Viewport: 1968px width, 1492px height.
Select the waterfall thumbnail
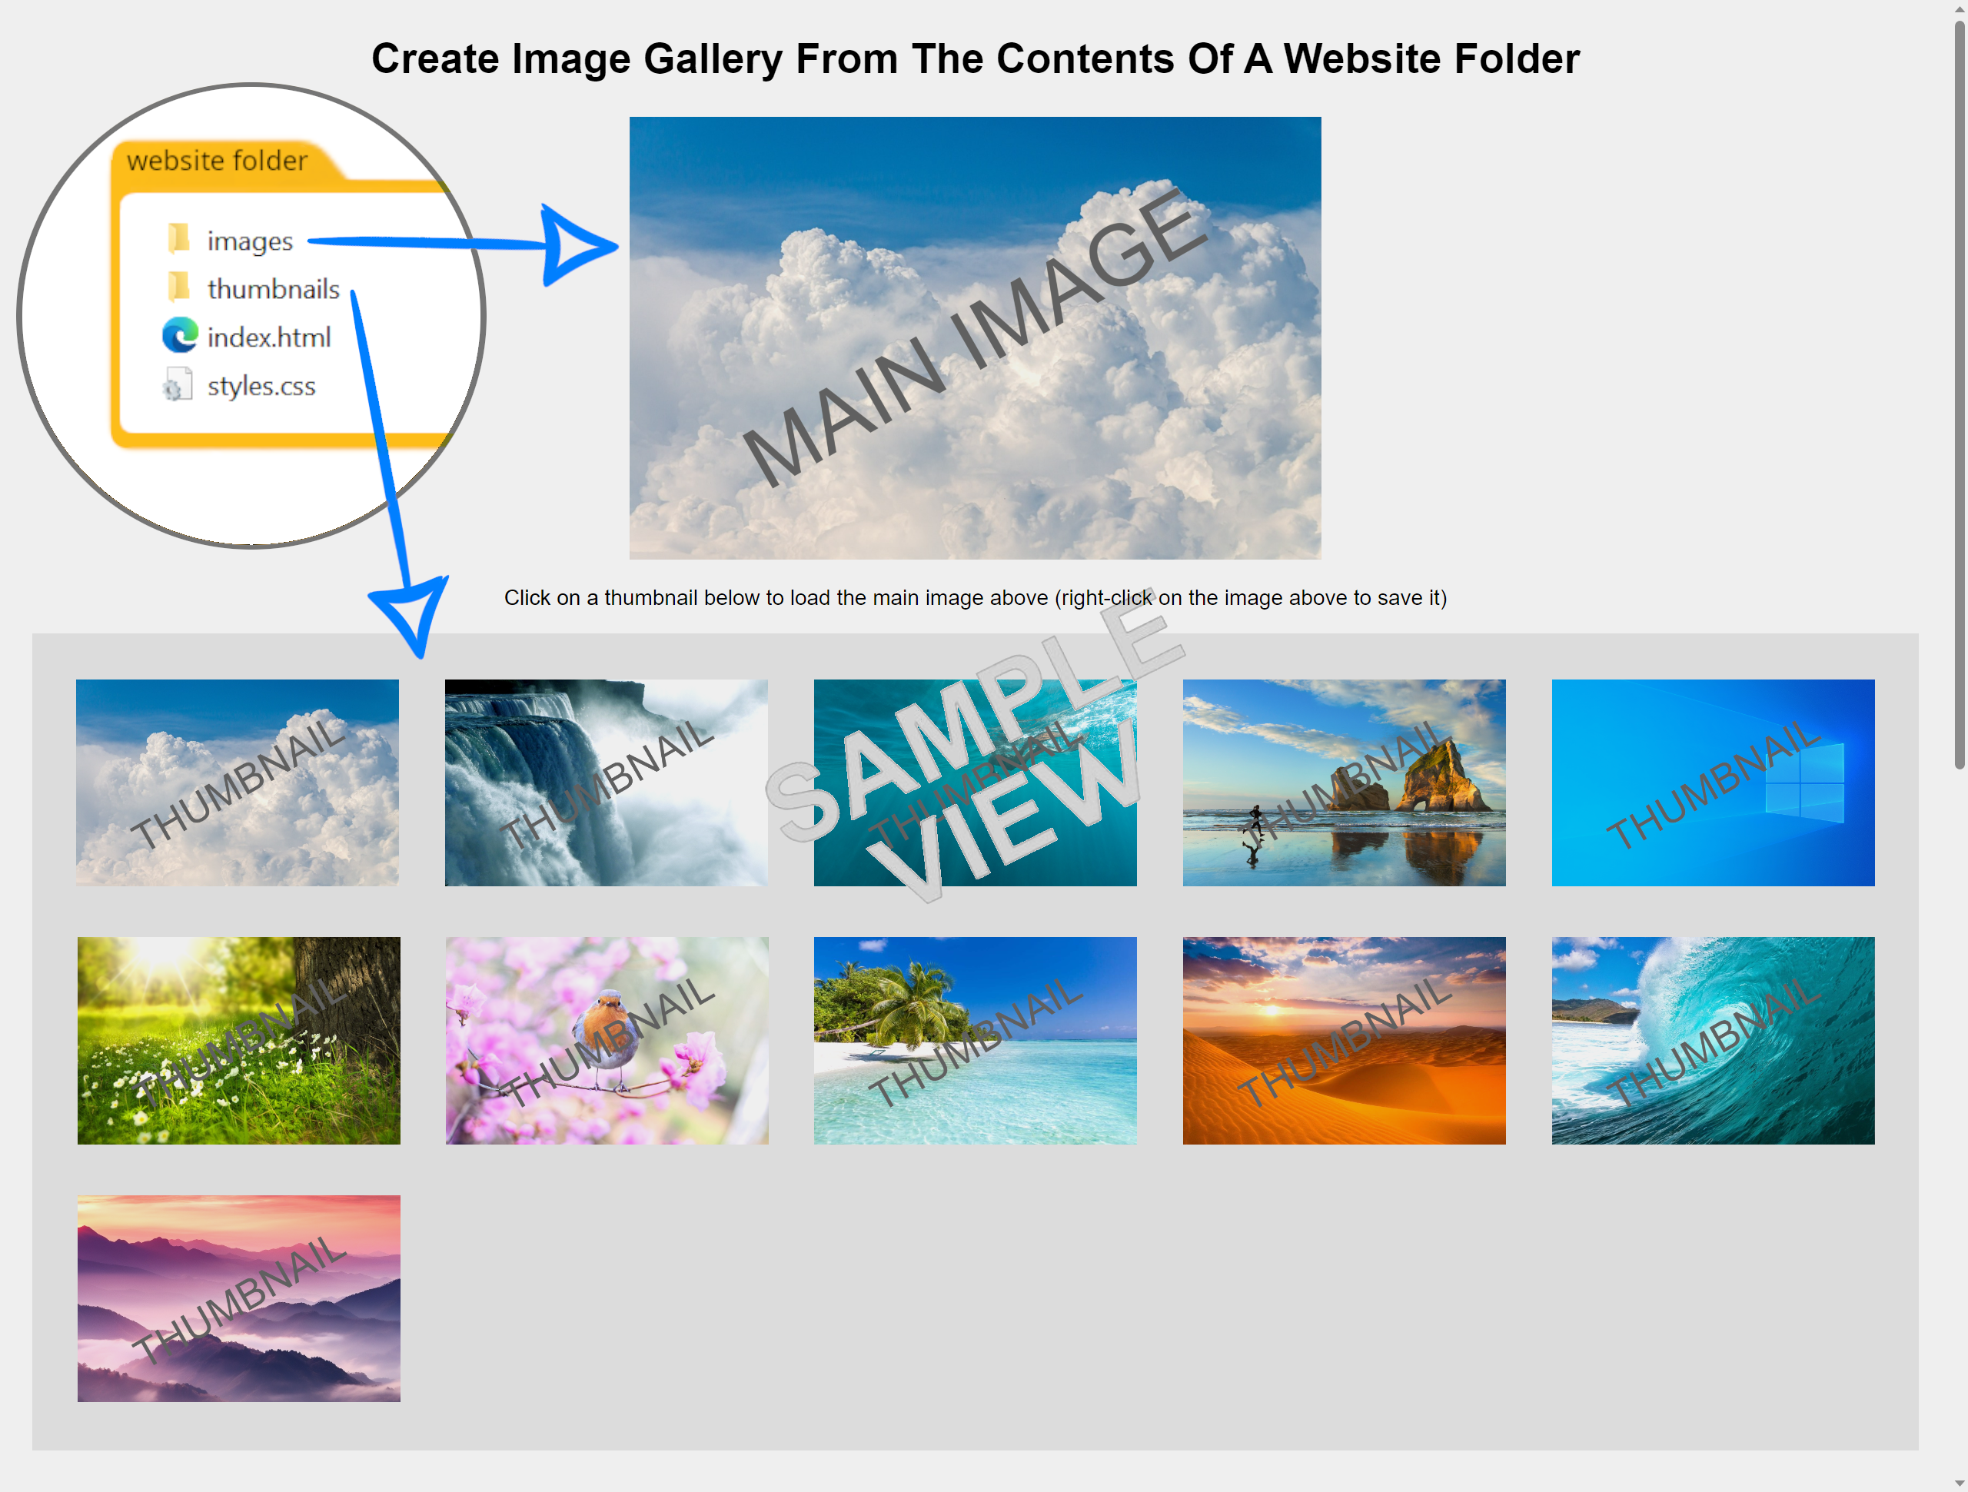[x=606, y=782]
